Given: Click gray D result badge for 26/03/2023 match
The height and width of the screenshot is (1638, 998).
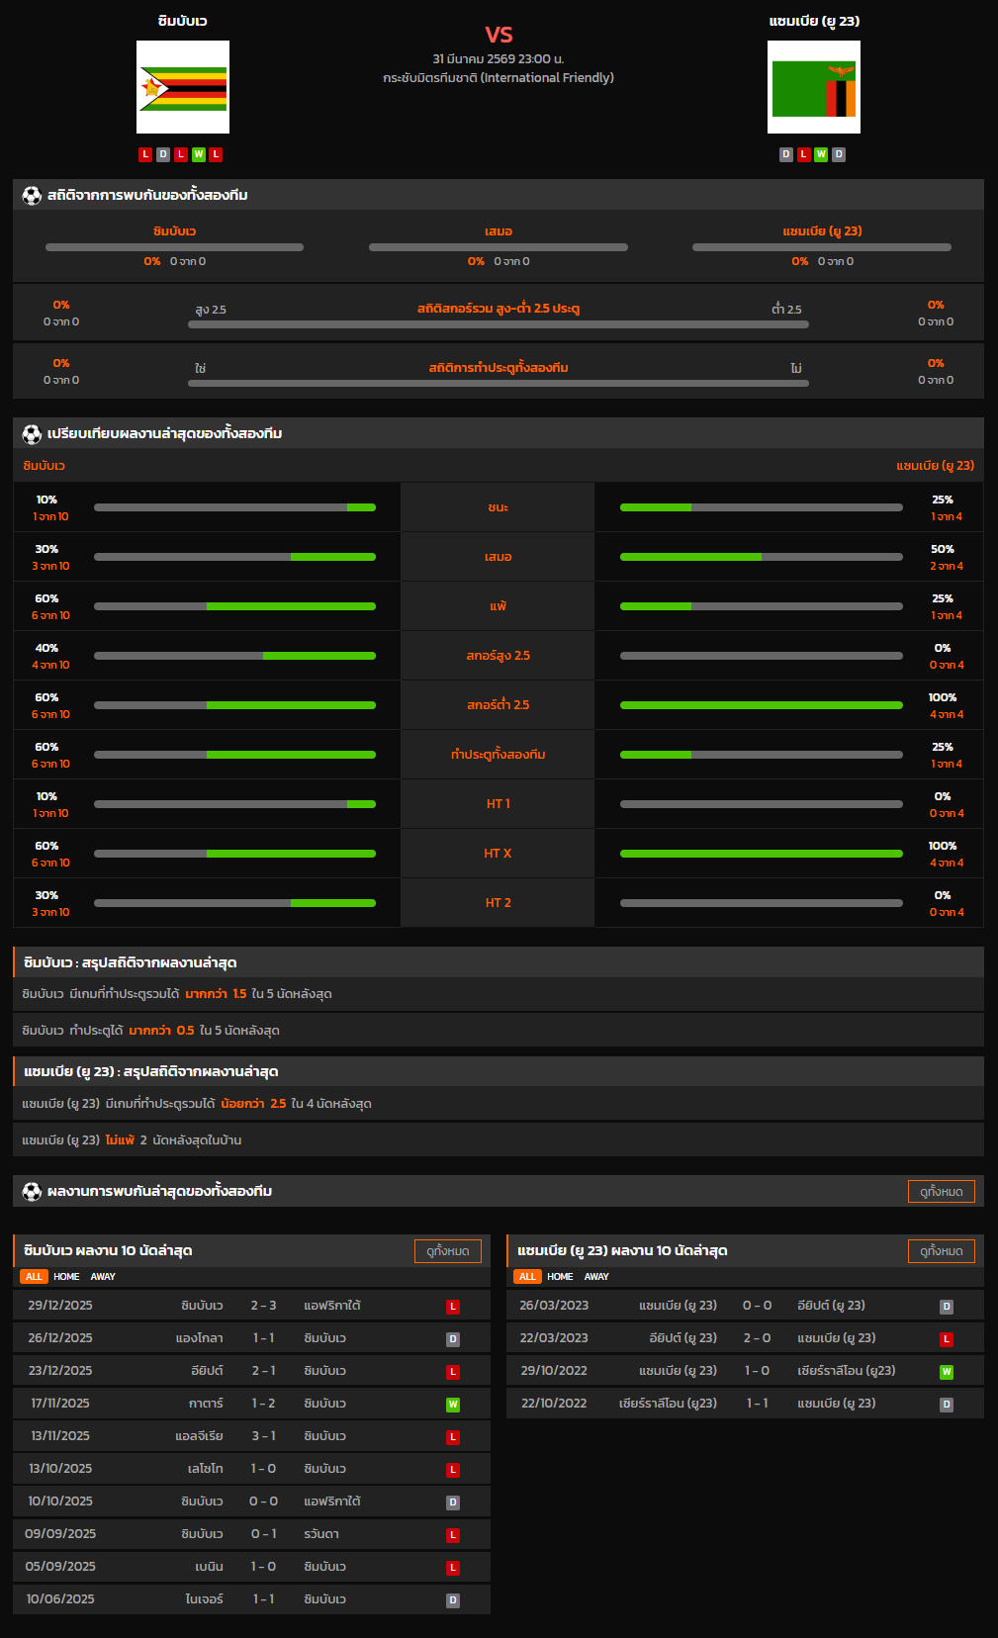Looking at the screenshot, I should 947,1307.
